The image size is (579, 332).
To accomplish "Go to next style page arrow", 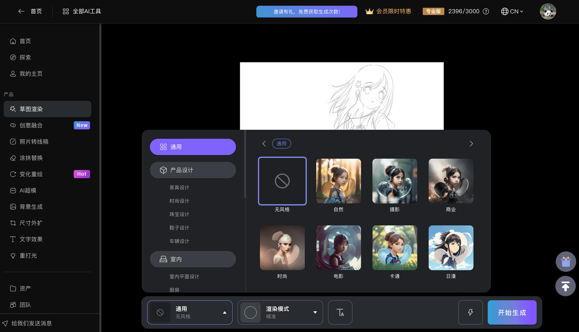I will [x=471, y=144].
